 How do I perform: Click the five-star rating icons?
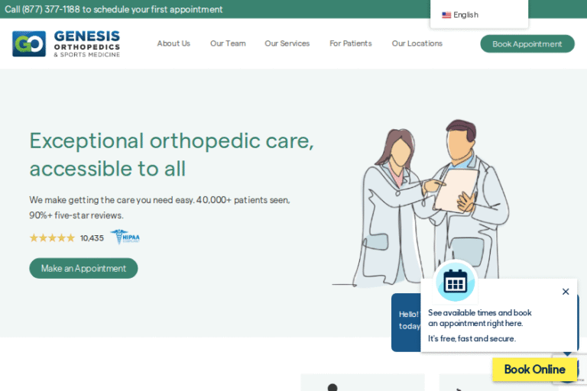tap(52, 238)
